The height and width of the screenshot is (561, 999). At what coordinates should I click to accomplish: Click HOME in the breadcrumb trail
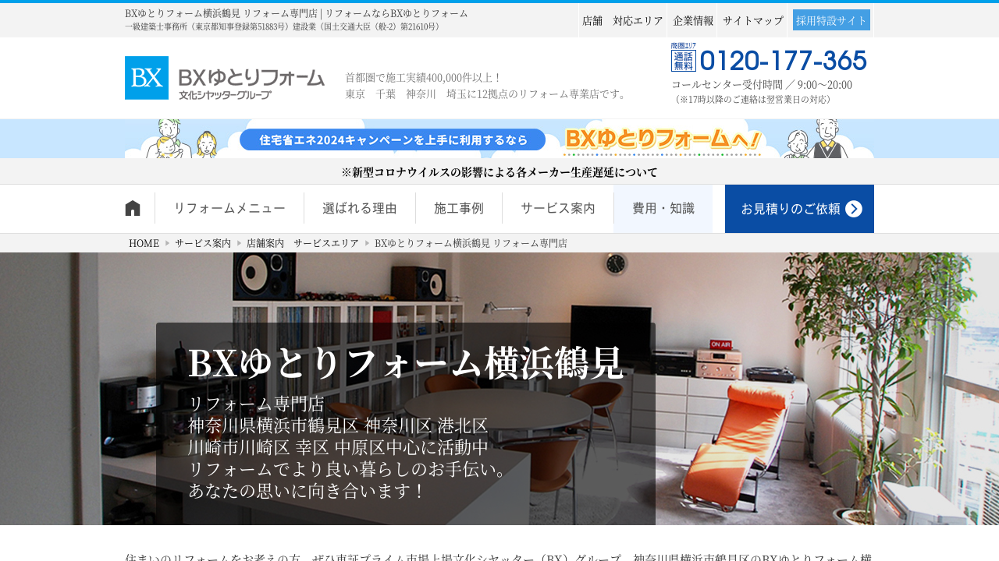(x=144, y=243)
